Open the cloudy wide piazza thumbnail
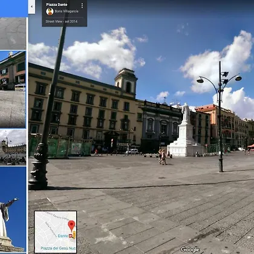 click(13, 148)
